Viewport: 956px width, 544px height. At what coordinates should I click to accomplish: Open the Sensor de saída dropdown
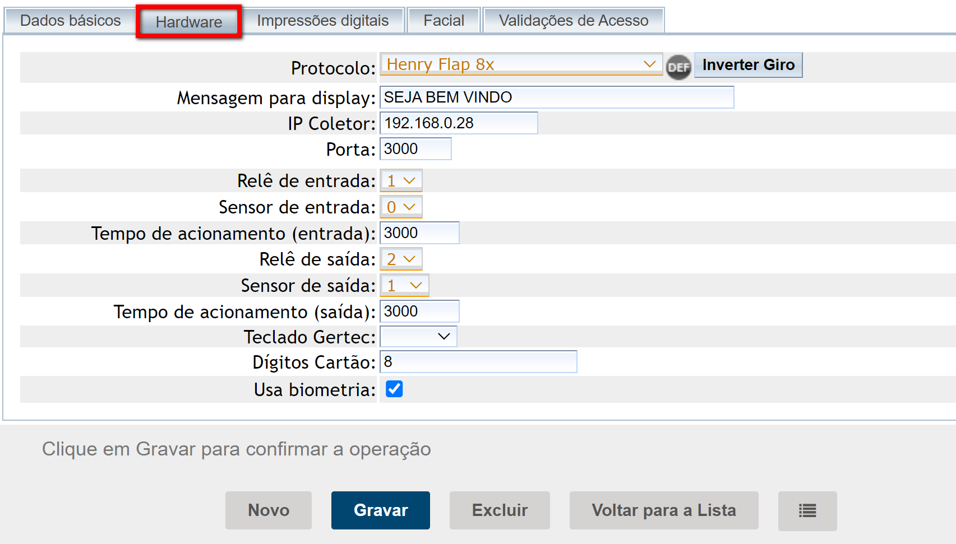(404, 286)
